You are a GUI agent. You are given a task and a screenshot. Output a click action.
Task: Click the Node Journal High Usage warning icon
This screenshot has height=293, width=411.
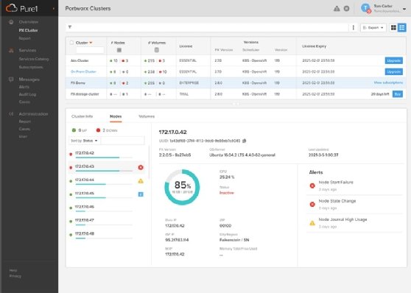tap(312, 223)
